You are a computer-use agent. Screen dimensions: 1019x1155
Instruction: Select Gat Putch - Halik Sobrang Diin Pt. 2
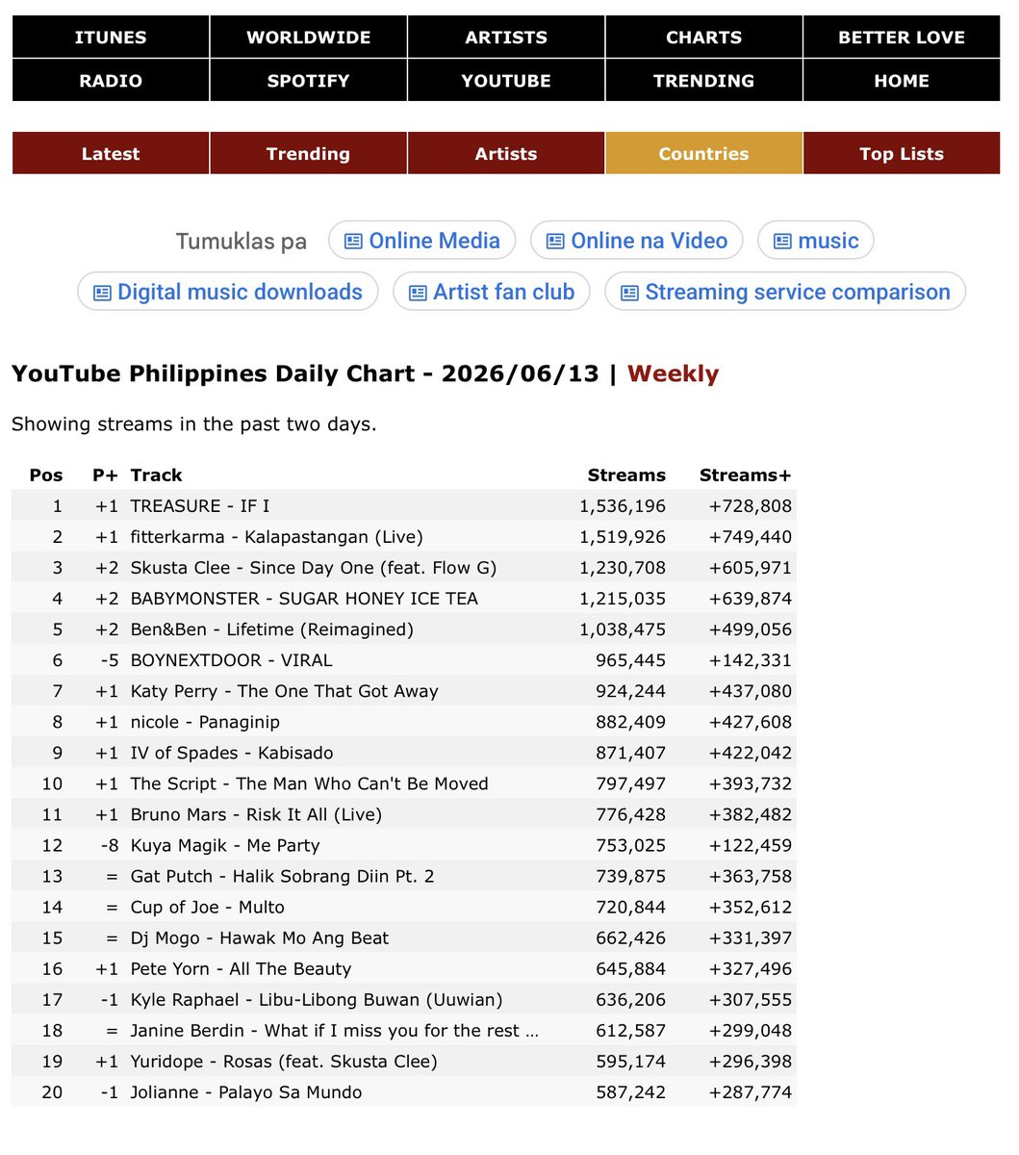283,876
